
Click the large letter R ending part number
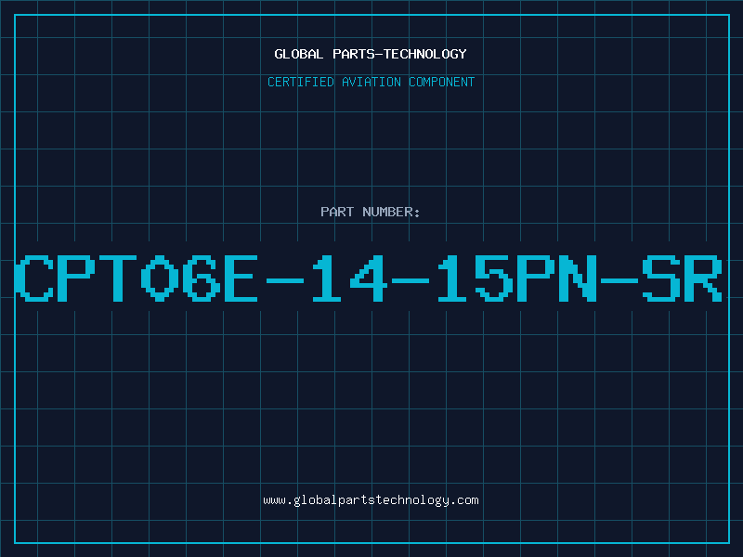[x=703, y=278]
